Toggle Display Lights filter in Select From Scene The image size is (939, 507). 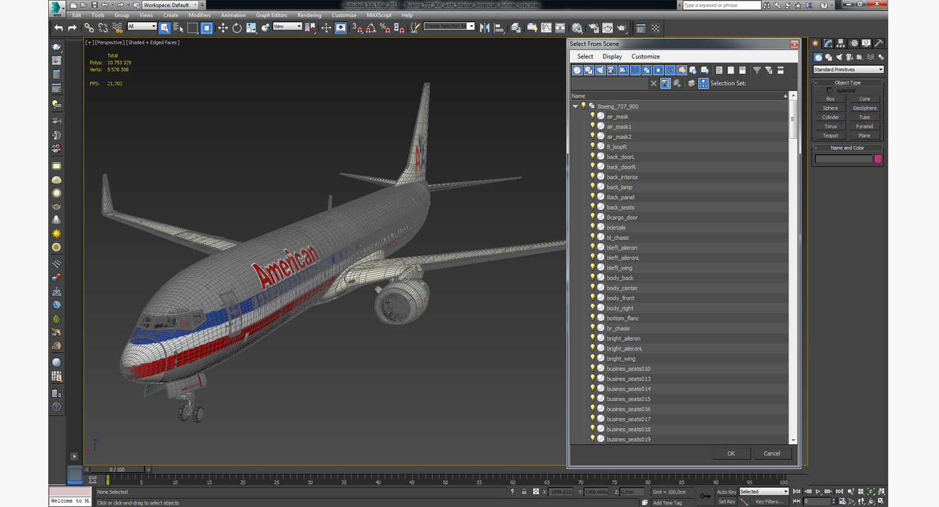pos(600,70)
